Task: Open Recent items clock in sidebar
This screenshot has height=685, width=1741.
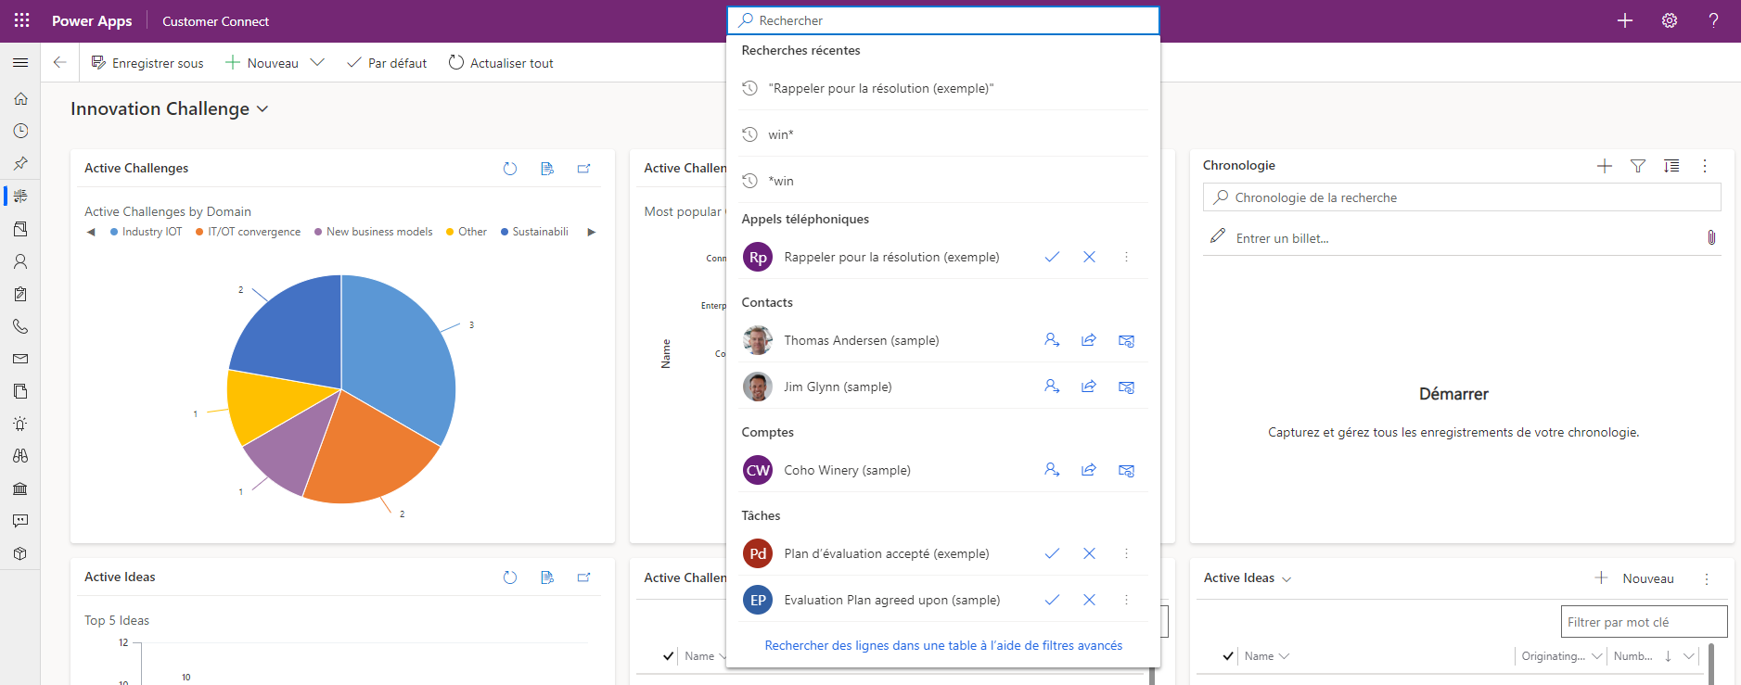Action: 20,131
